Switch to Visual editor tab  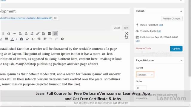pyautogui.click(x=117, y=28)
